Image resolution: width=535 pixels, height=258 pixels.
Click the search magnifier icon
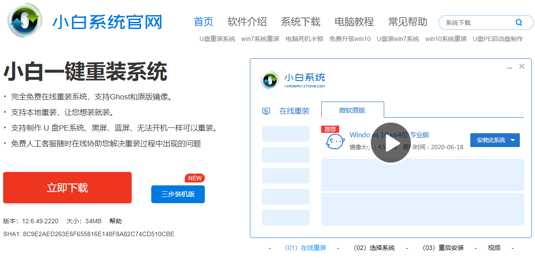coord(518,22)
